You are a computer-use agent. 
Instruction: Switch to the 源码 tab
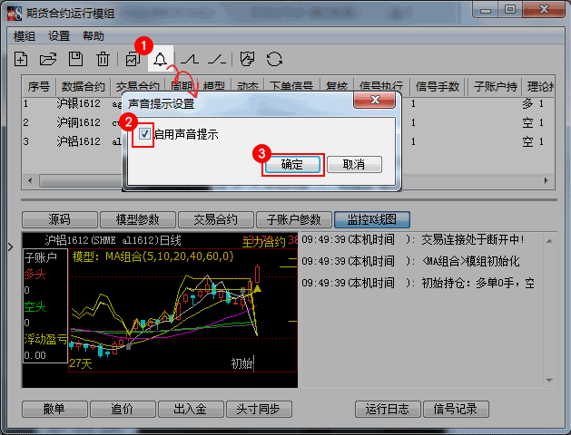pos(59,219)
